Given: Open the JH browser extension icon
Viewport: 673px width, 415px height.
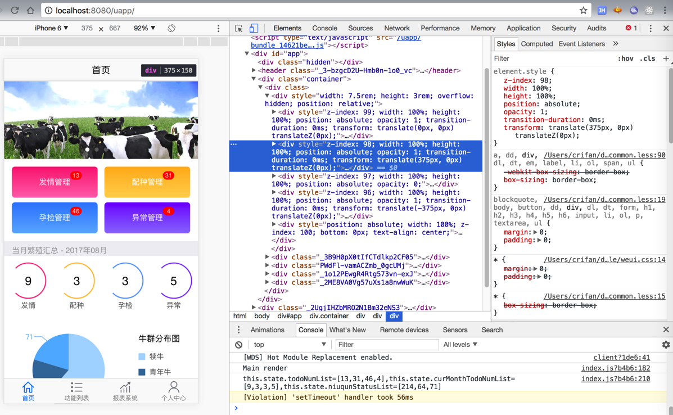Looking at the screenshot, I should coord(602,10).
